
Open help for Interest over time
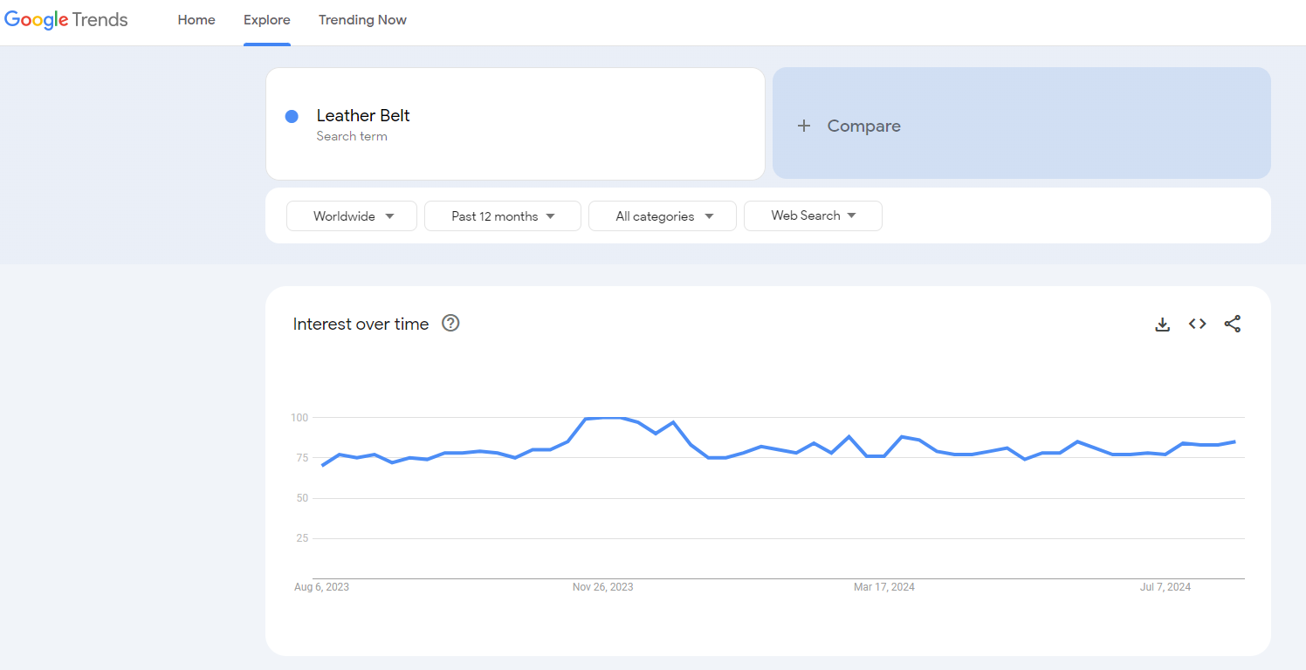pos(450,324)
